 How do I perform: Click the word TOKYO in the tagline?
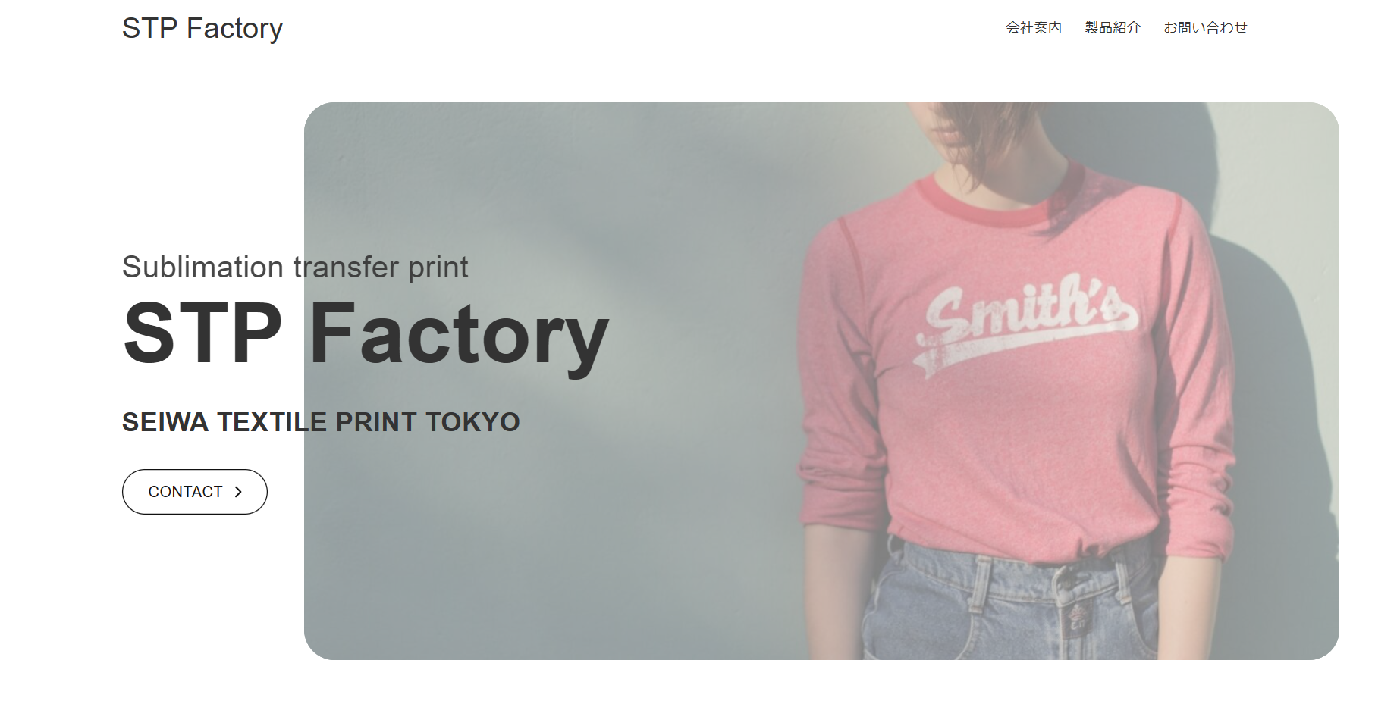(x=472, y=422)
